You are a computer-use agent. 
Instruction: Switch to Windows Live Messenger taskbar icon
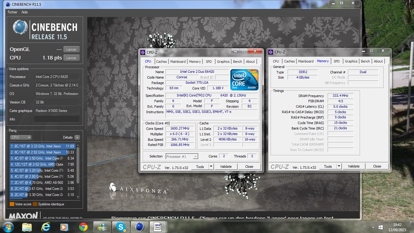[102, 227]
